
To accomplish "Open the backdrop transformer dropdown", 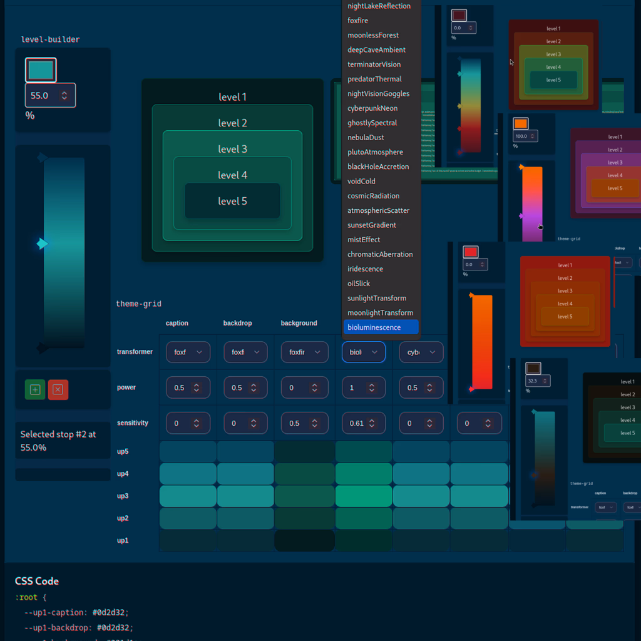I will [245, 352].
